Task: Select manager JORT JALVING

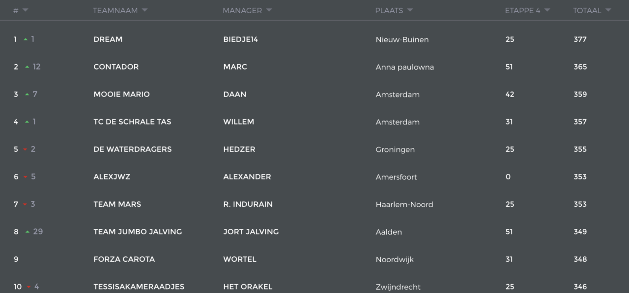Action: [251, 232]
